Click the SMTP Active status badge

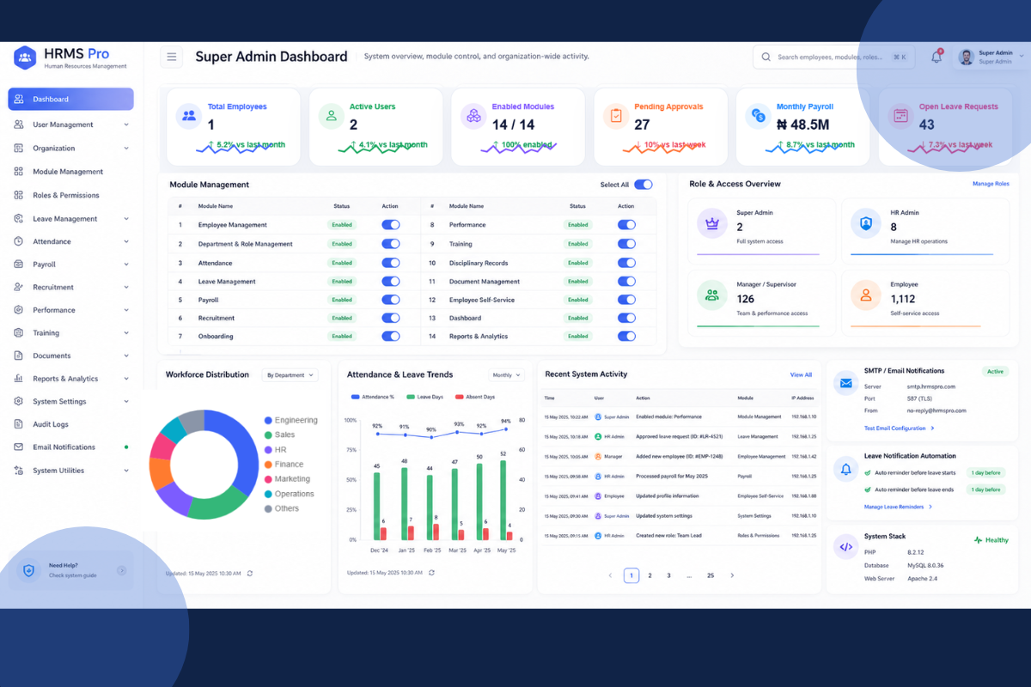pyautogui.click(x=995, y=372)
